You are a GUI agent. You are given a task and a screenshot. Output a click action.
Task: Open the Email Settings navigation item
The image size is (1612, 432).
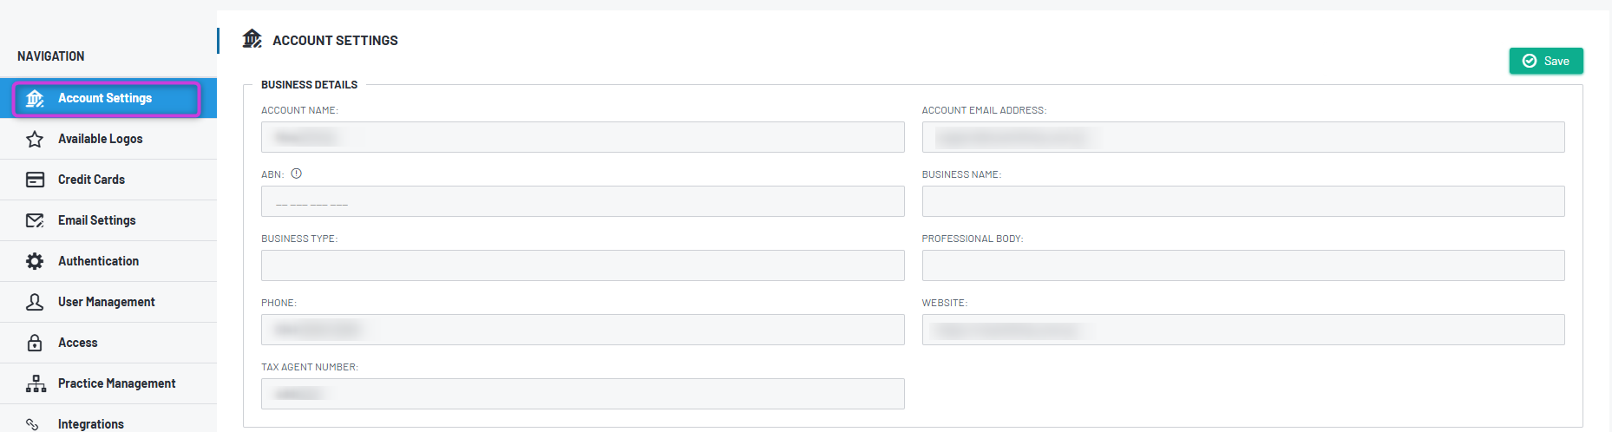click(108, 220)
